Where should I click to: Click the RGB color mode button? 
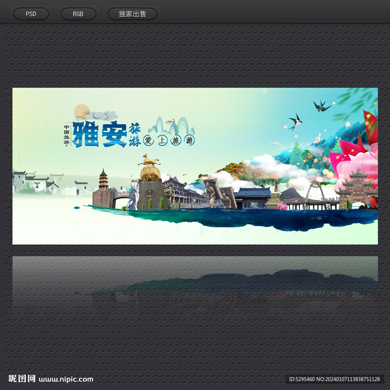pyautogui.click(x=78, y=14)
